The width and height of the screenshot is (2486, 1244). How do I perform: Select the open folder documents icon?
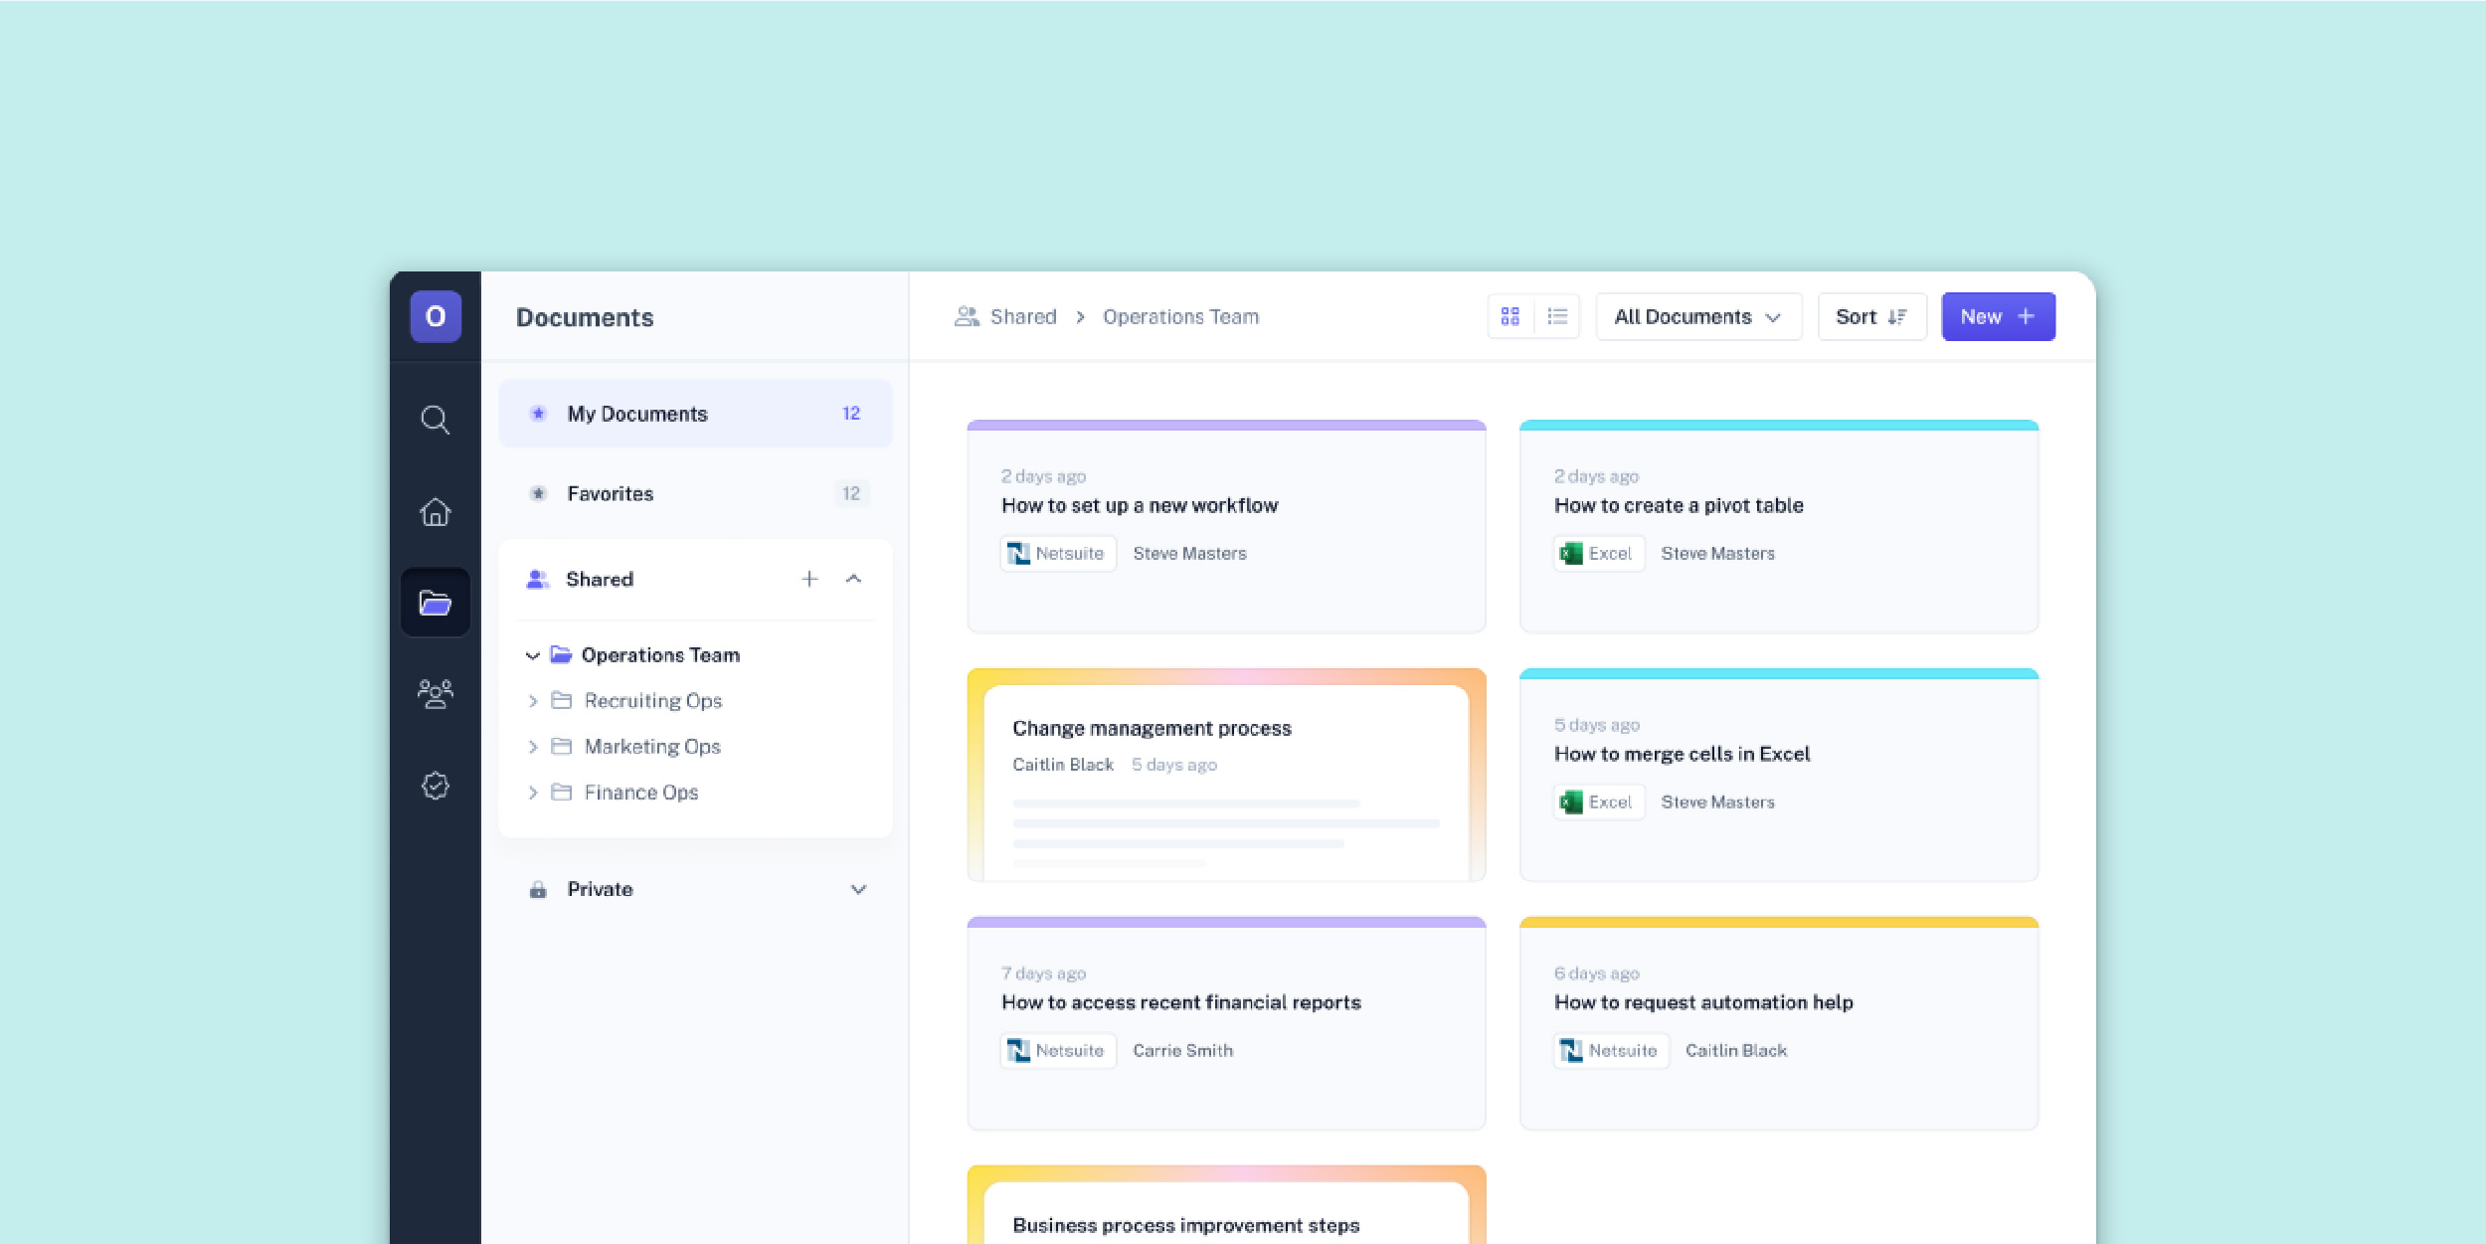[x=435, y=603]
